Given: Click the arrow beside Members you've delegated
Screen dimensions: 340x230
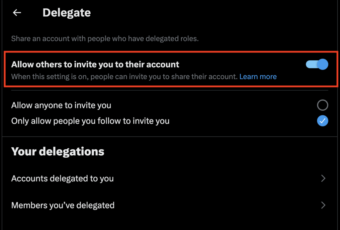Looking at the screenshot, I should [x=323, y=205].
